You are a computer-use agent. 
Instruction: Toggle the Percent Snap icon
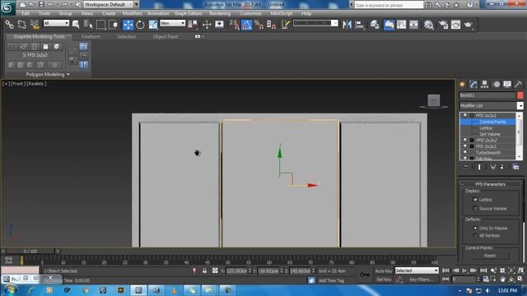[259, 25]
